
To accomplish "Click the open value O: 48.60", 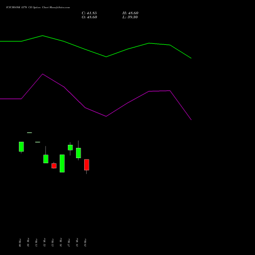I will pos(89,17).
